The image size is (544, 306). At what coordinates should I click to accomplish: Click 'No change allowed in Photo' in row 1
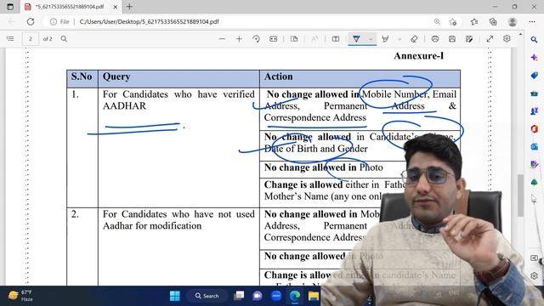[324, 167]
